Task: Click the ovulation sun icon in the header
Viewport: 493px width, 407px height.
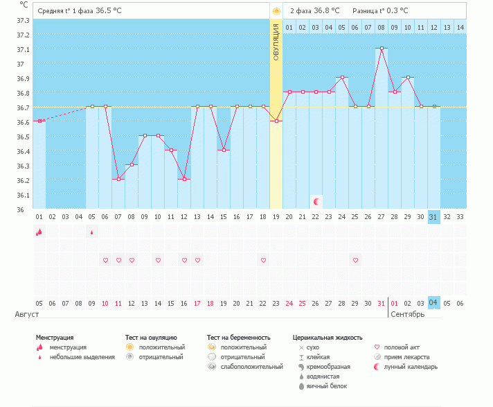Action: (x=276, y=11)
